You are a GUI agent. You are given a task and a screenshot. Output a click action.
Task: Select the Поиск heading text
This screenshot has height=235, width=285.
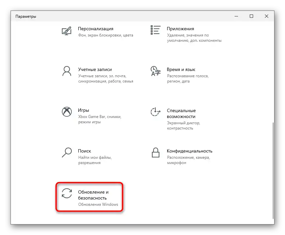(x=84, y=151)
